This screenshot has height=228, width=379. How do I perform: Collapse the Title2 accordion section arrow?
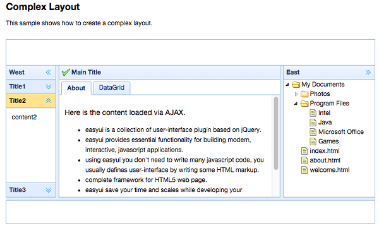49,101
